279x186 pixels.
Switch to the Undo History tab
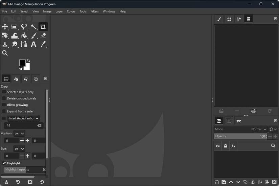point(26,79)
